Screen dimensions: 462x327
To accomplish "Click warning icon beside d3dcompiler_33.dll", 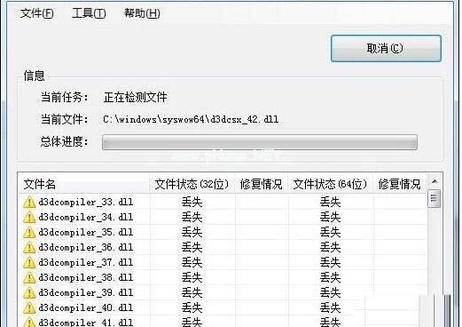I will [29, 203].
